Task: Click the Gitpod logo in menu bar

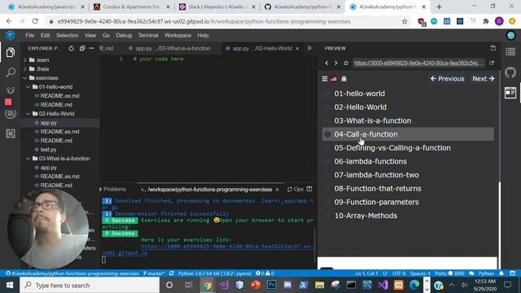Action: point(11,35)
